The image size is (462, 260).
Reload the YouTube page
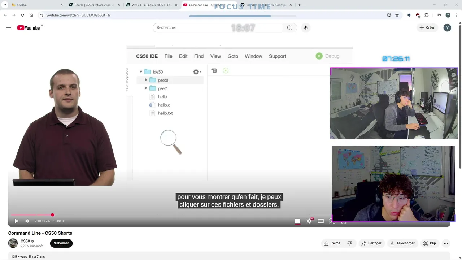tap(22, 15)
